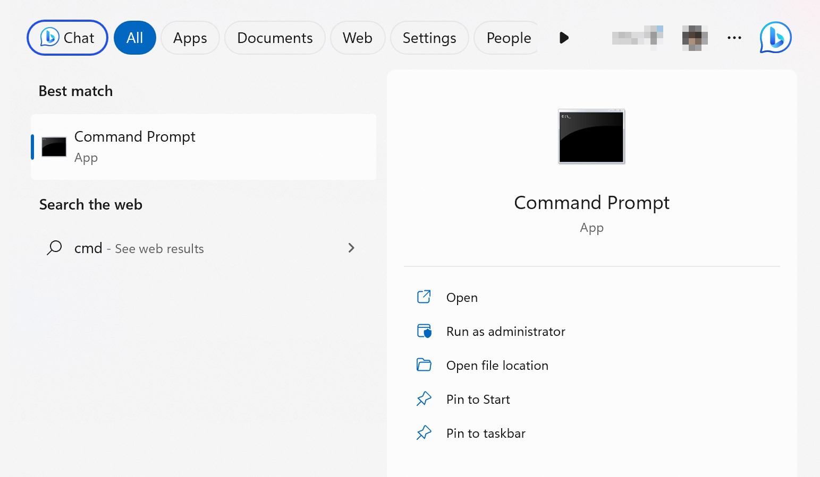Click the large Command Prompt app thumbnail
Screen dimensions: 820x477
point(591,136)
